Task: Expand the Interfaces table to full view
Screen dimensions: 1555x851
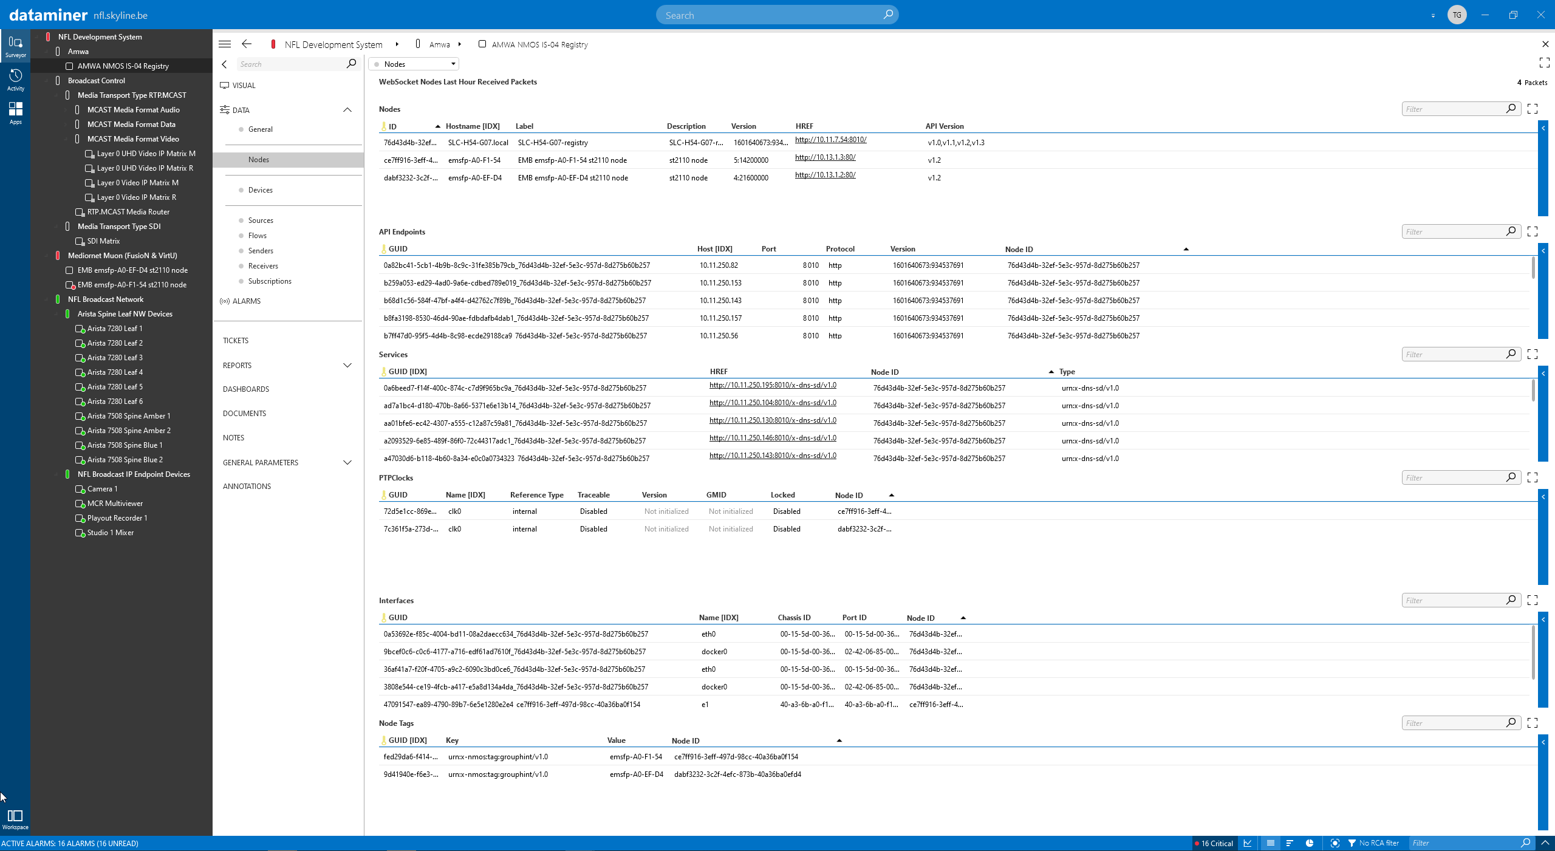Action: click(1533, 600)
